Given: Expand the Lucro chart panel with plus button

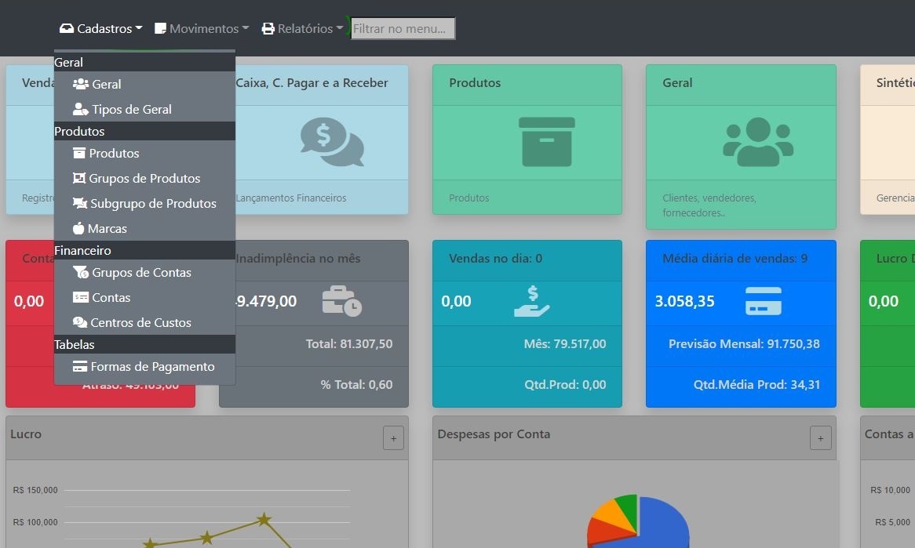Looking at the screenshot, I should tap(393, 438).
